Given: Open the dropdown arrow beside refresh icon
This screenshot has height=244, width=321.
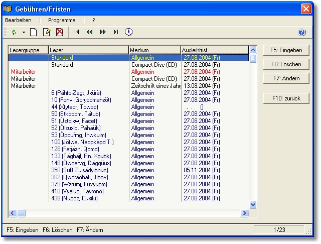Looking at the screenshot, I should 23,32.
